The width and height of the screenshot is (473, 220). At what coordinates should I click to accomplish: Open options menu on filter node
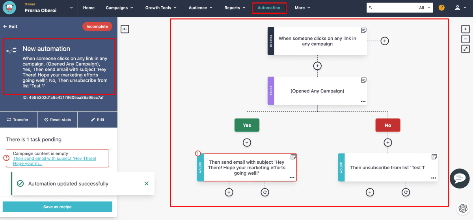[x=363, y=101]
